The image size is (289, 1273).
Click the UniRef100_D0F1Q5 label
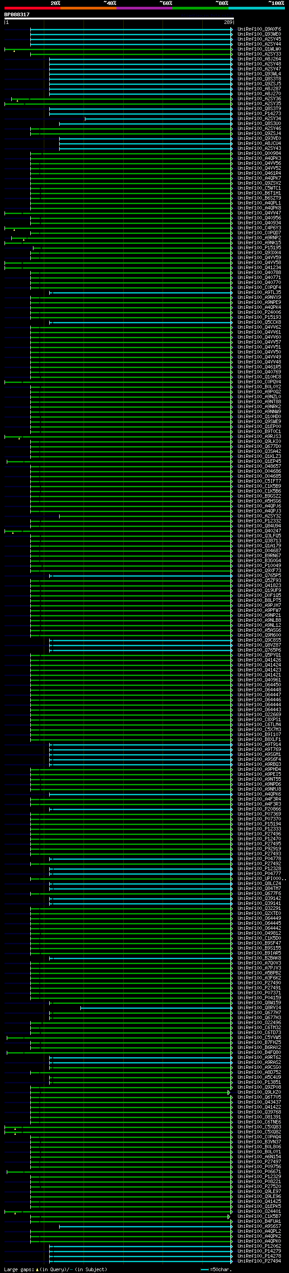coord(259,595)
